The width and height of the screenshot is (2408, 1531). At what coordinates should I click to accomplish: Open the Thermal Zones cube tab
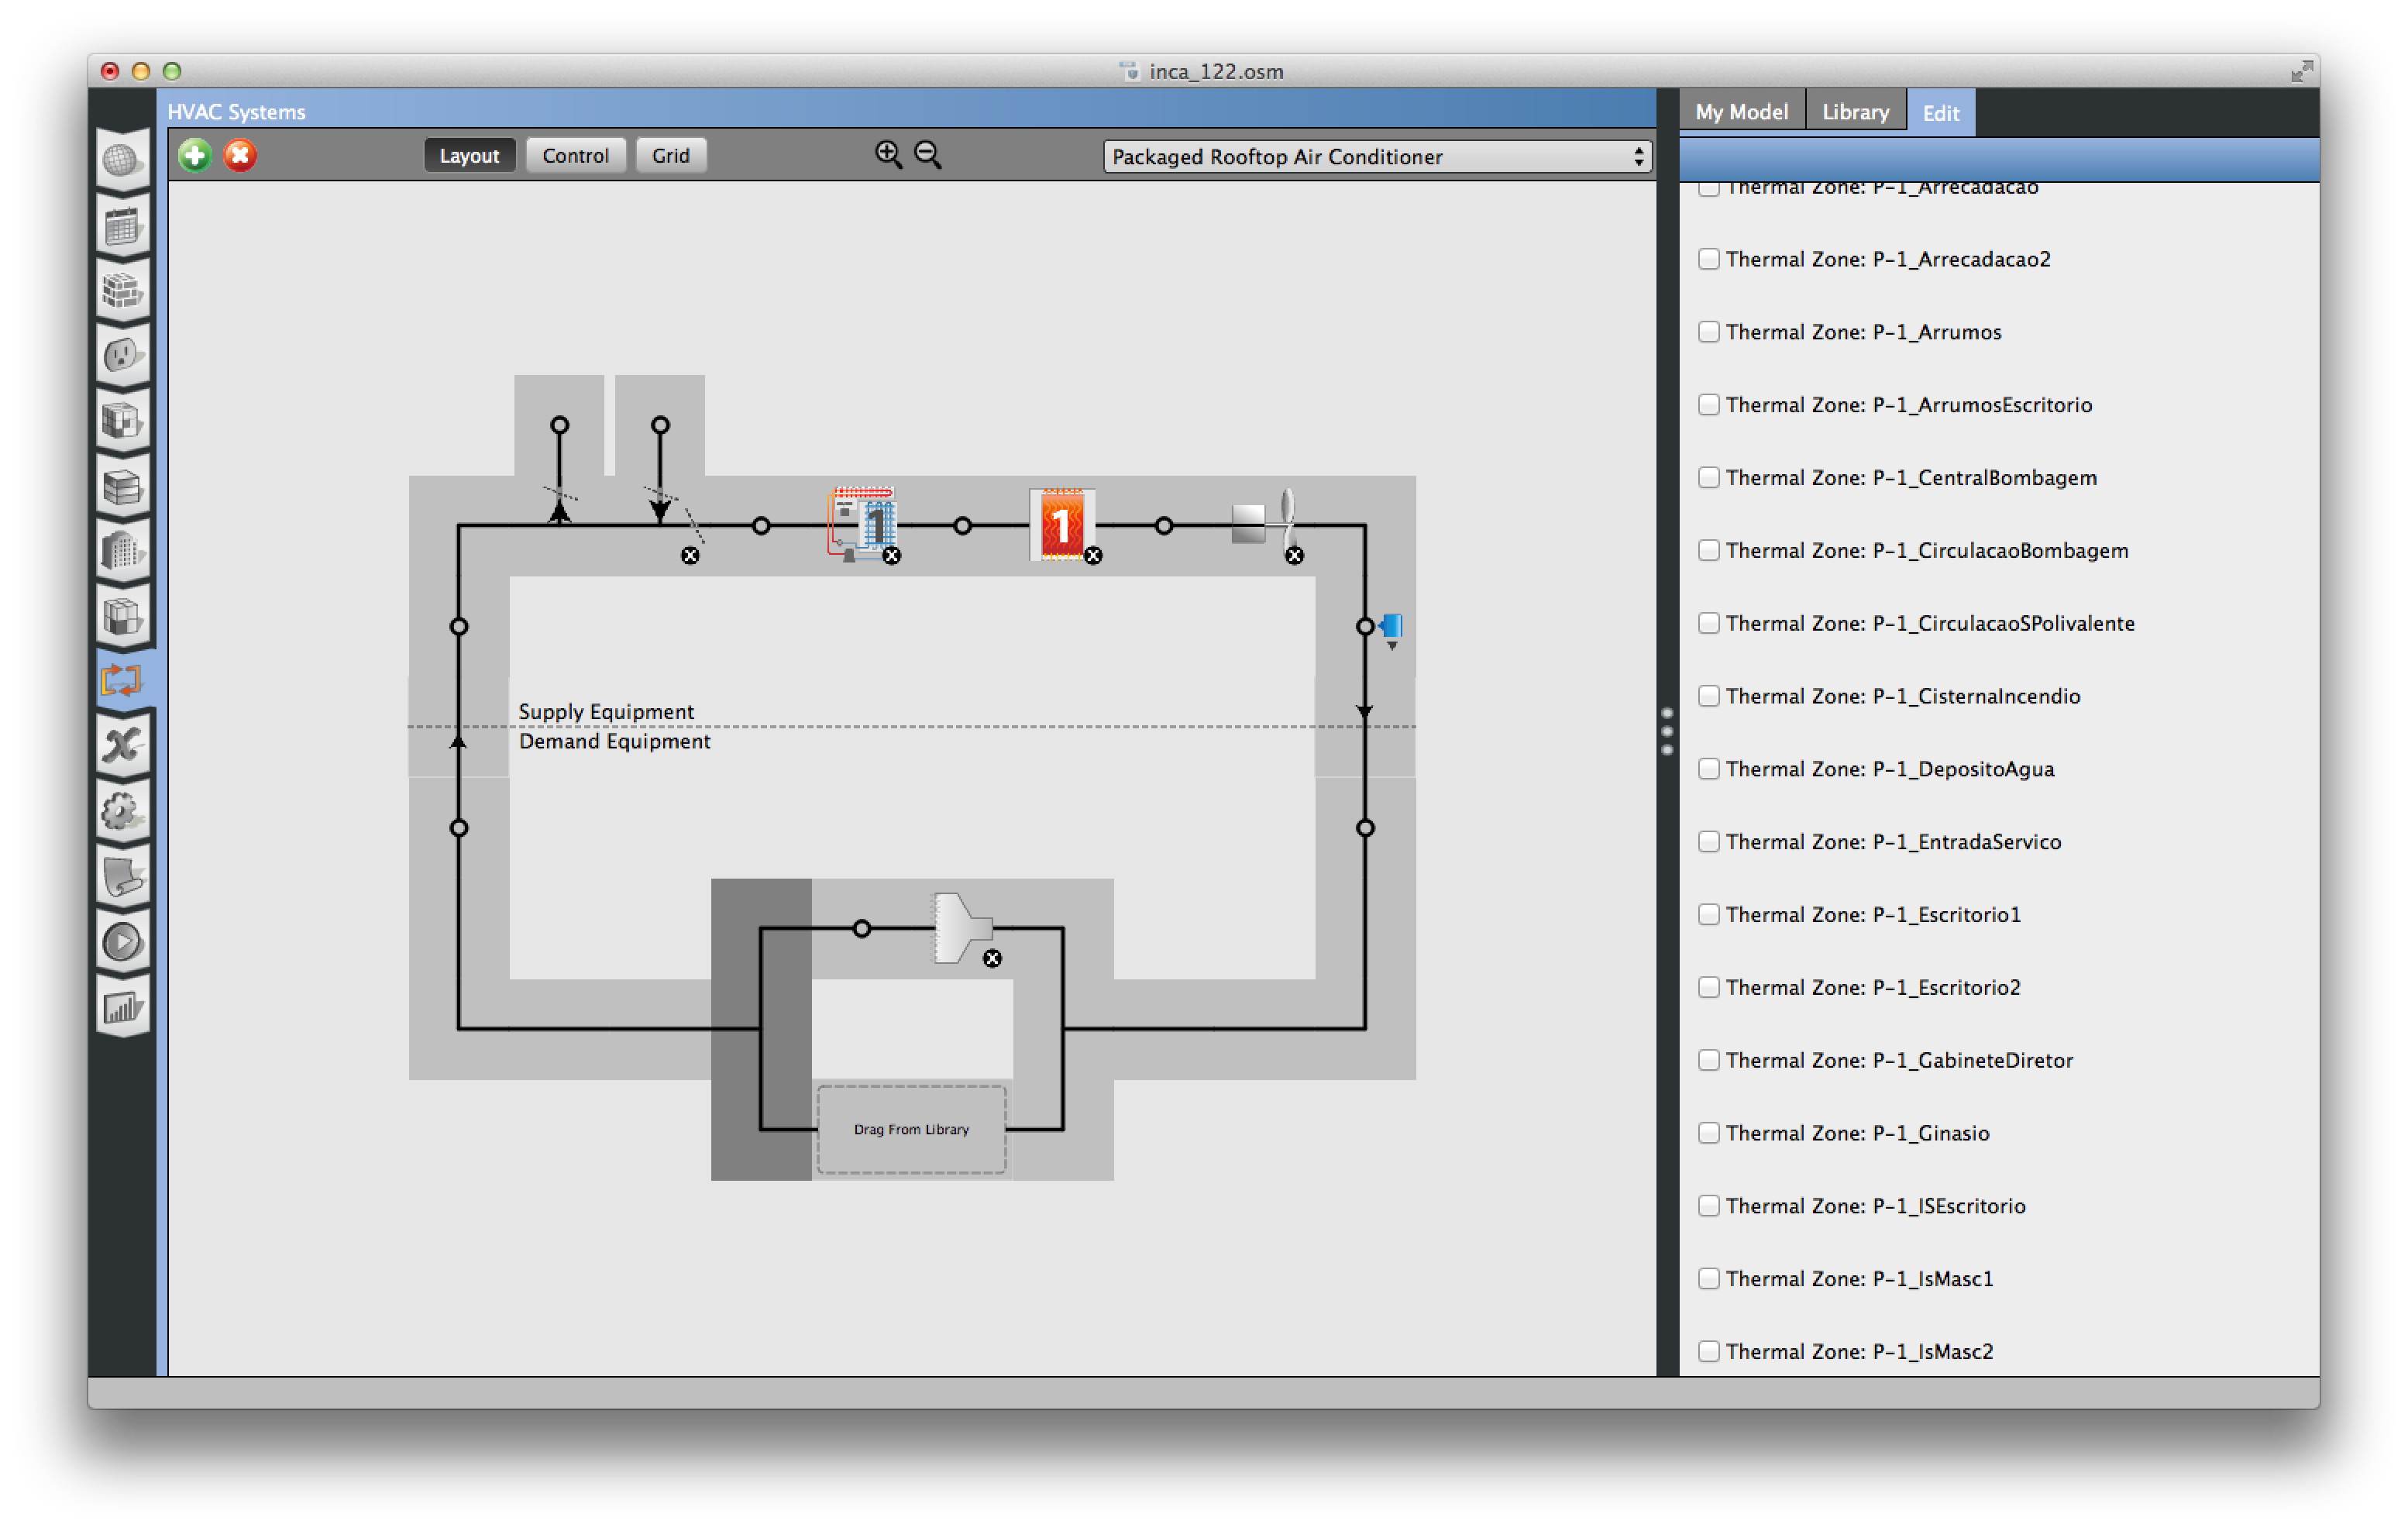click(122, 616)
